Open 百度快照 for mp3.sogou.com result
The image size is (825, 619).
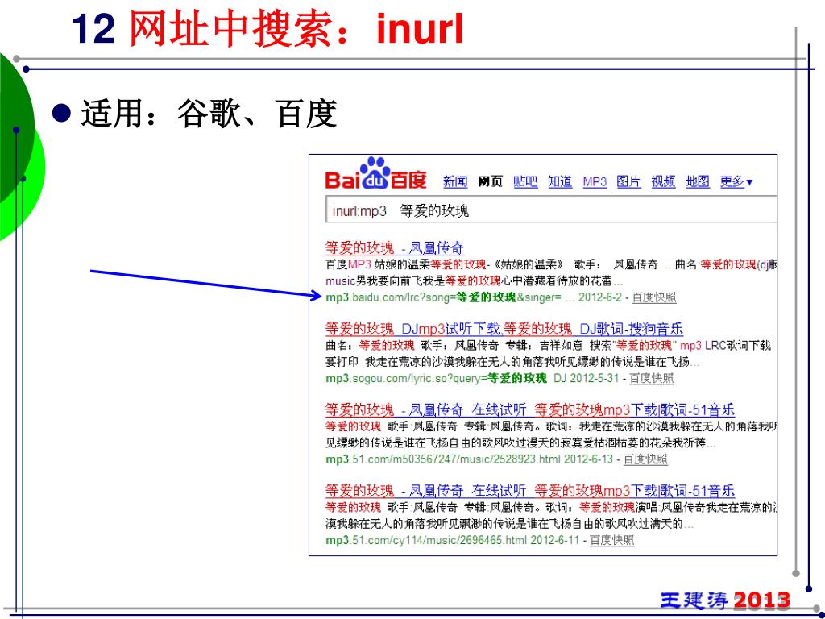point(651,379)
